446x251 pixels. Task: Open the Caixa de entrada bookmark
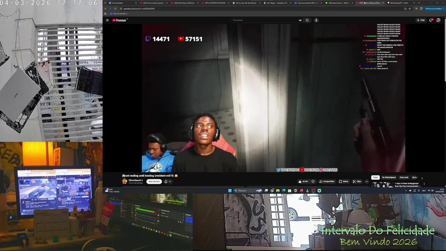point(119,14)
